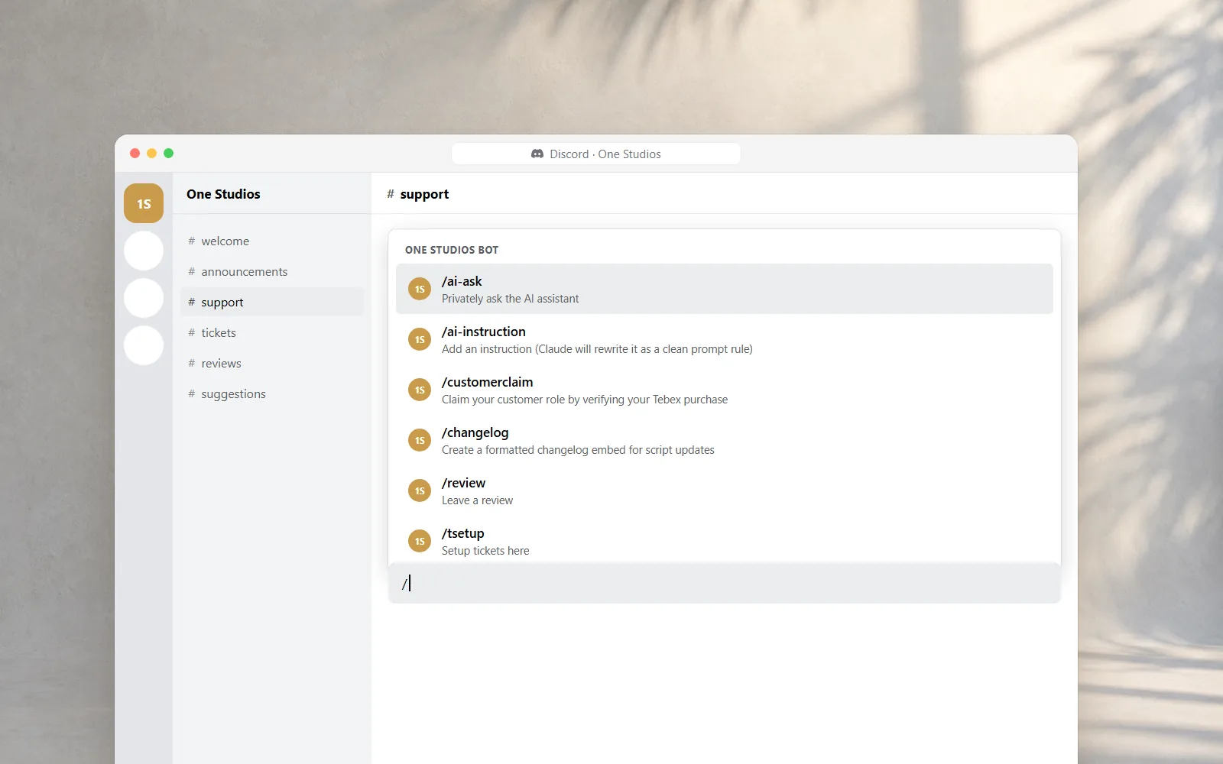This screenshot has height=764, width=1223.
Task: Select the /tsetup command
Action: pyautogui.click(x=725, y=541)
